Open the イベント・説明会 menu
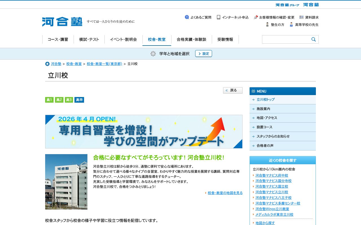361x225 pixels. [124, 39]
